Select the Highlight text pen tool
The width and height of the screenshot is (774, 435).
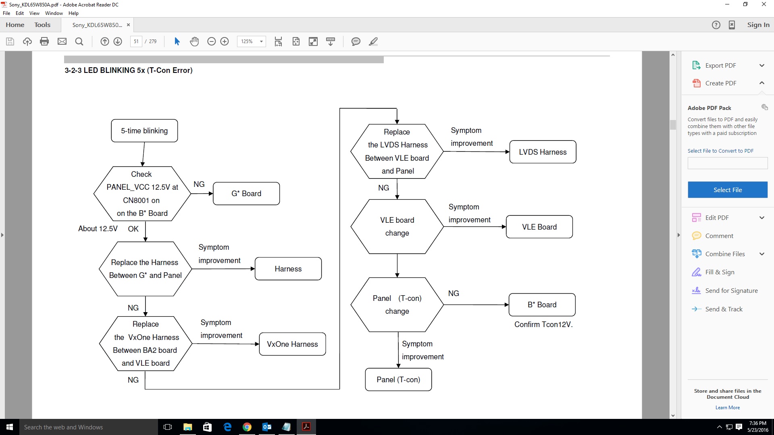coord(373,41)
